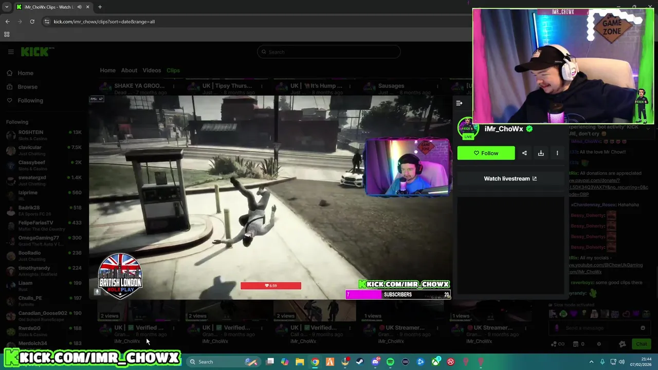Open options for SHAKE YA GROO clip
Image resolution: width=658 pixels, height=370 pixels.
pyautogui.click(x=173, y=86)
